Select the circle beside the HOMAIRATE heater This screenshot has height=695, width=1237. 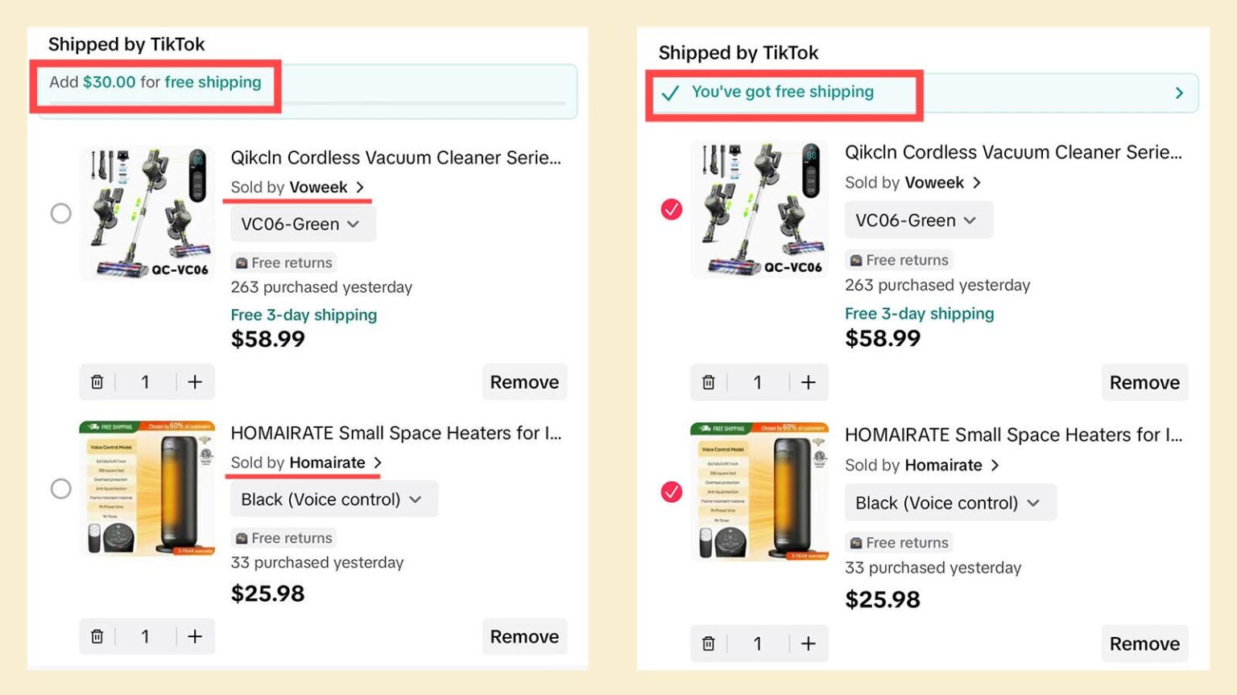click(x=61, y=488)
